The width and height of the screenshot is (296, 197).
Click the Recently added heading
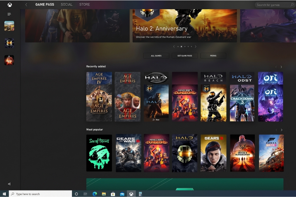(x=96, y=66)
